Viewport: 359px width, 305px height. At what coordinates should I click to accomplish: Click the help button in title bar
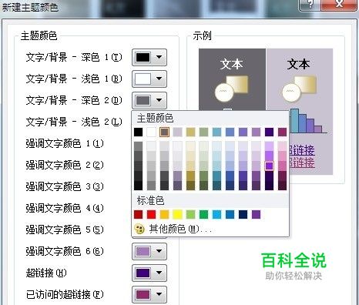click(310, 4)
